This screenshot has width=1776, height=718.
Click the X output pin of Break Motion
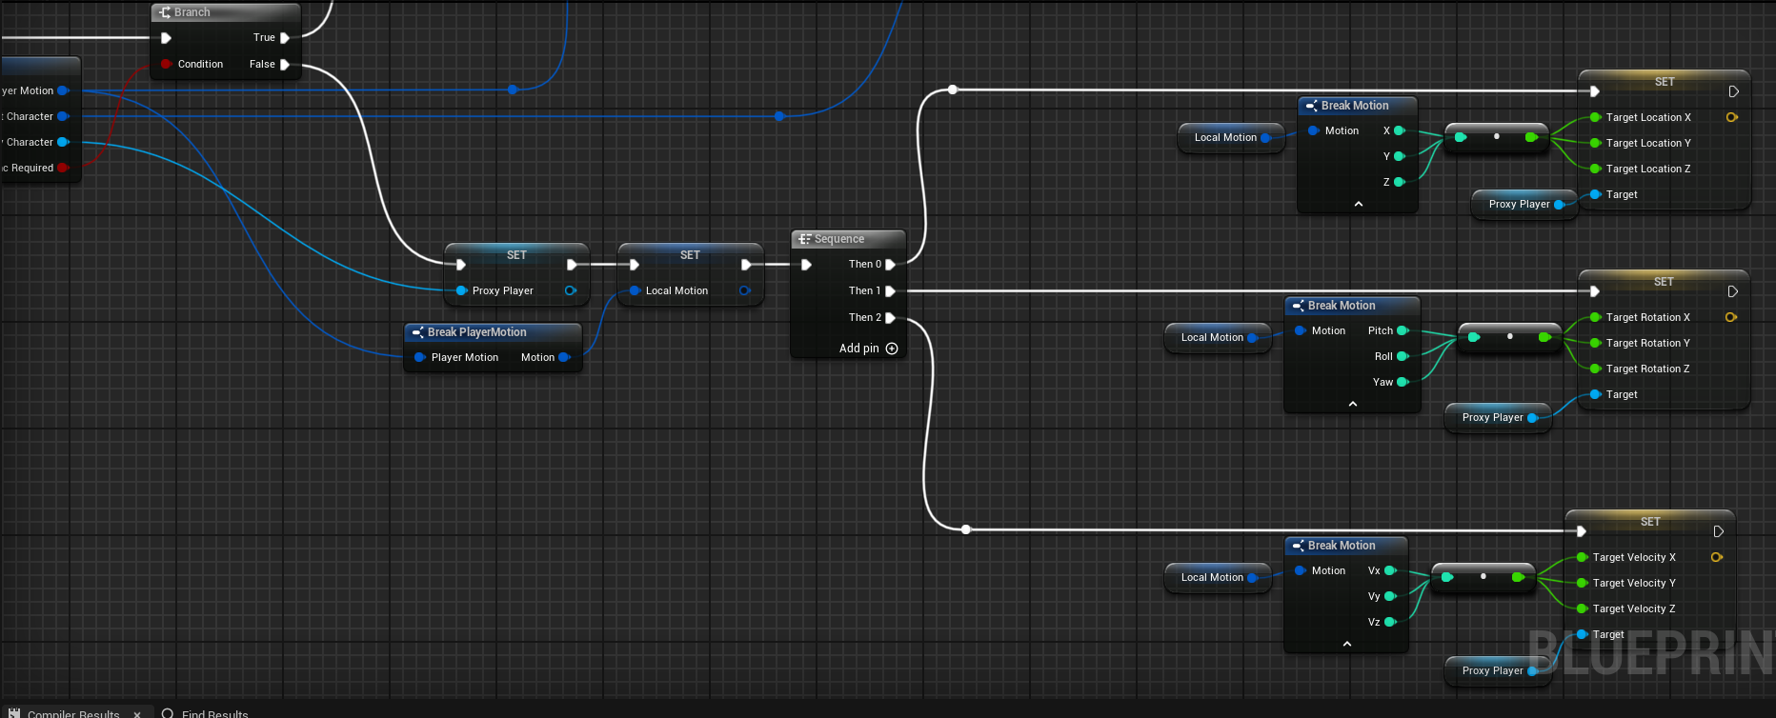[1400, 130]
